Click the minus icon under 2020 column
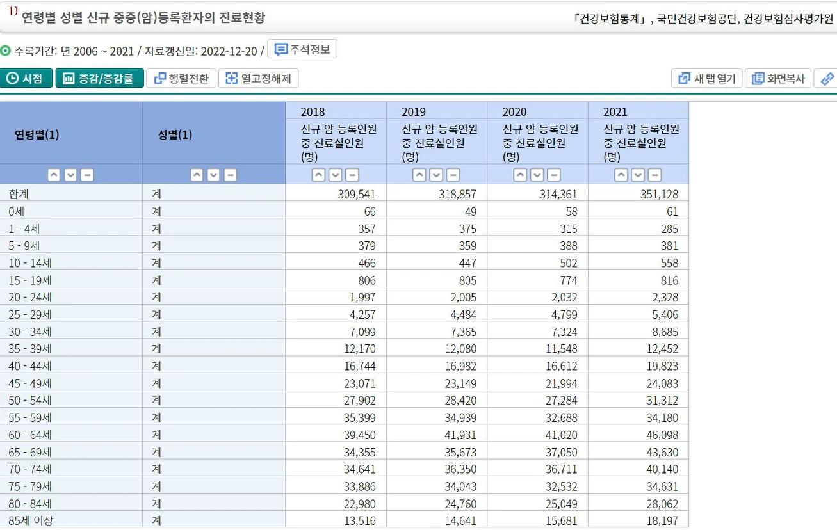The height and width of the screenshot is (530, 837). pos(554,175)
